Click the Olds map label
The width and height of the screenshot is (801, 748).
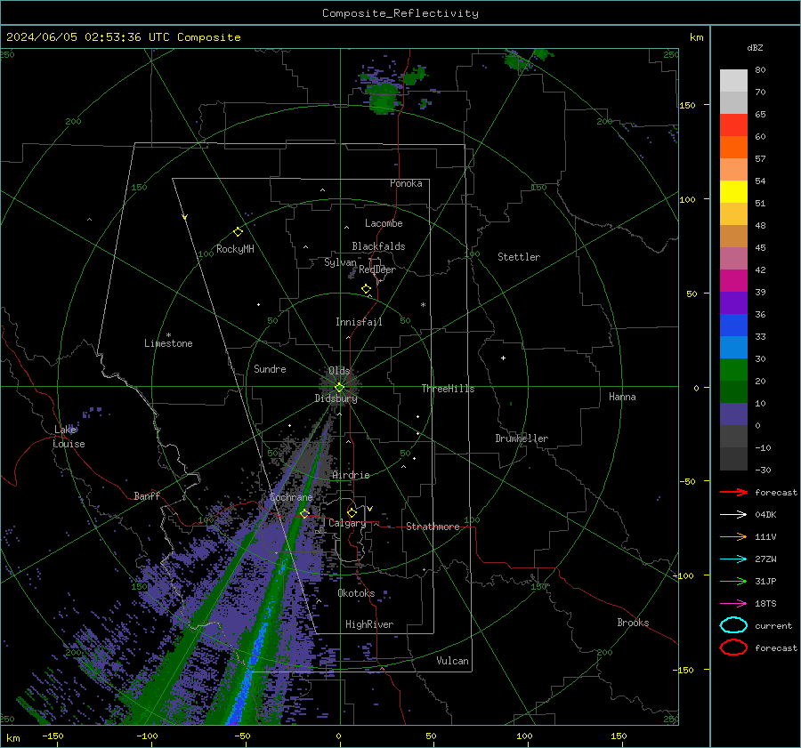point(339,371)
